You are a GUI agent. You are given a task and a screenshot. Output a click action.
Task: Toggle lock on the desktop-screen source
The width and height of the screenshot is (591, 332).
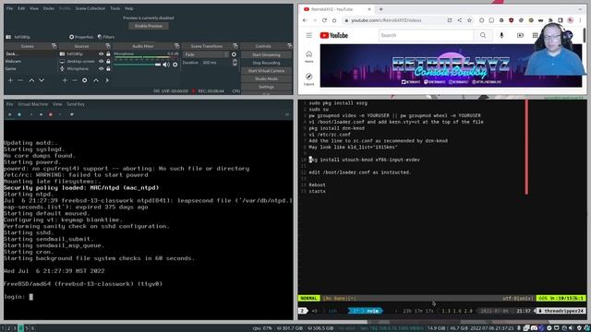click(109, 62)
